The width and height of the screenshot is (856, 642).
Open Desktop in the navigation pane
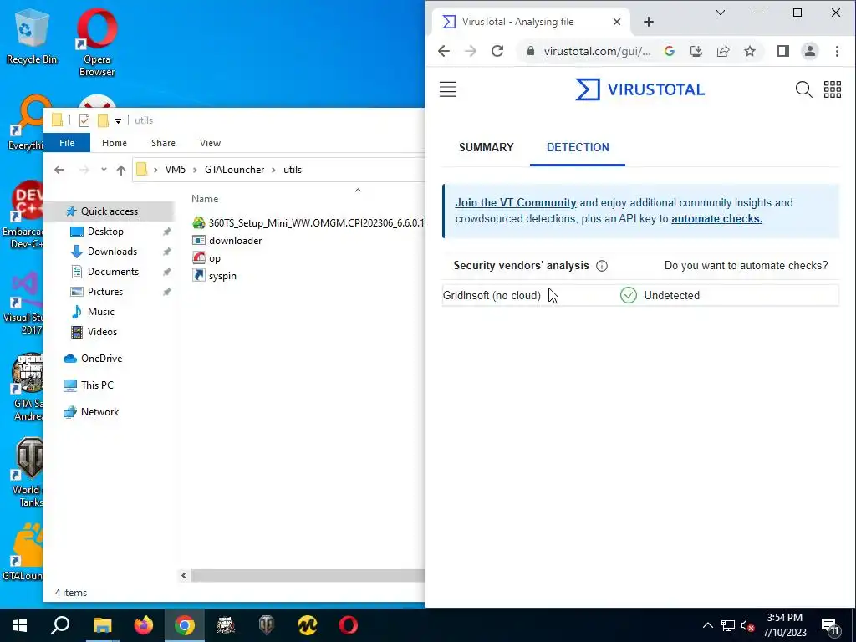(105, 232)
